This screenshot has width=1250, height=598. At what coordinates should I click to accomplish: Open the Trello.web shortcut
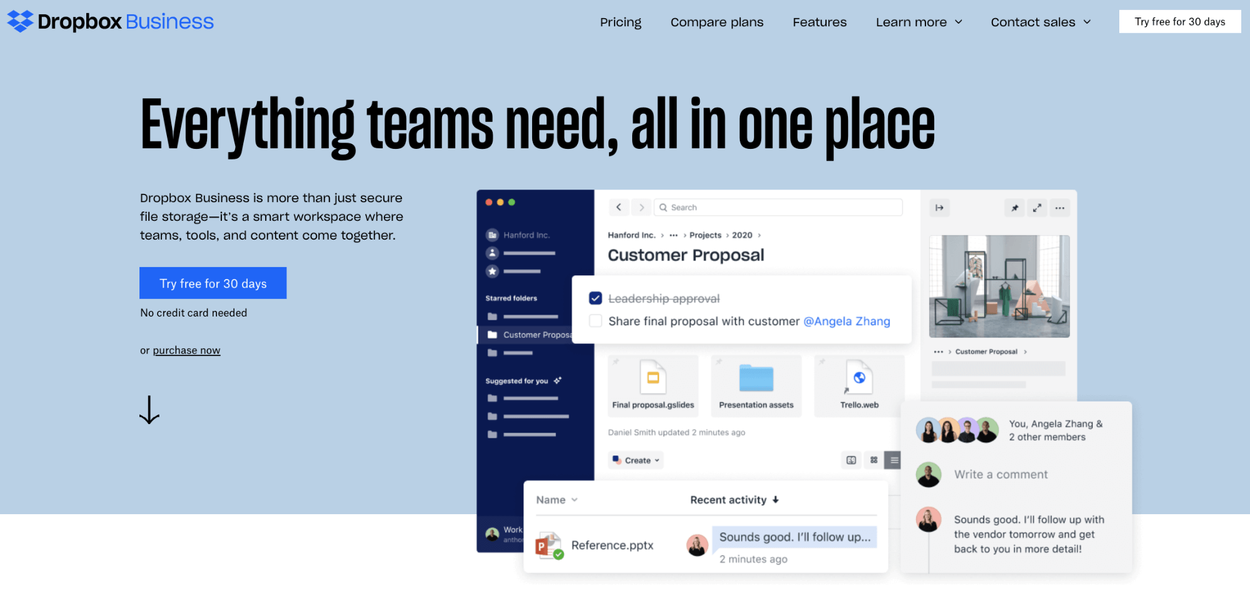(x=859, y=385)
